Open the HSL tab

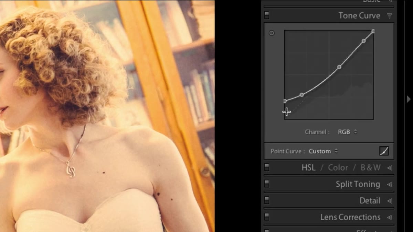(308, 167)
